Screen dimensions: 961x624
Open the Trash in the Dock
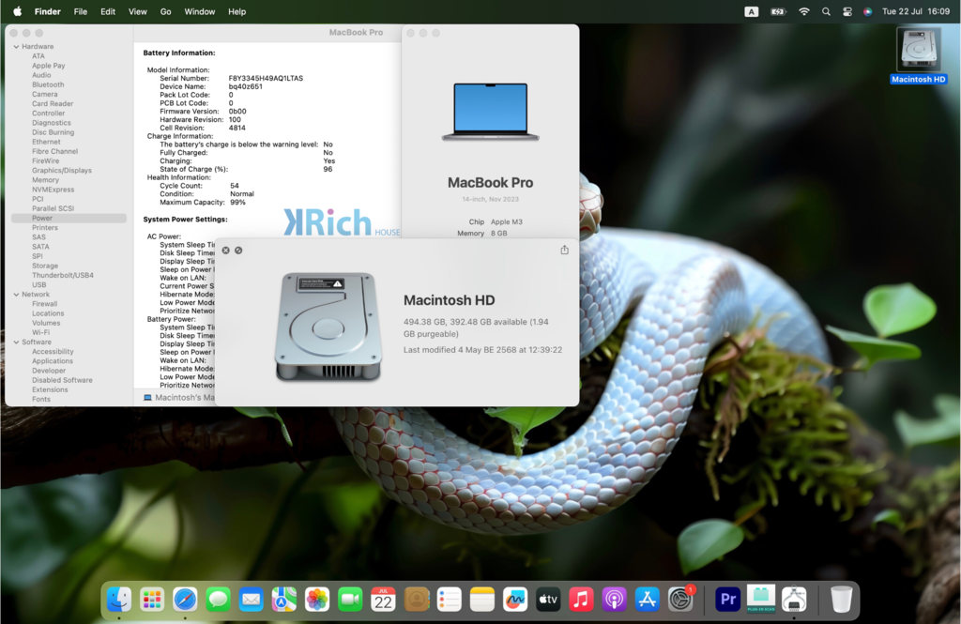[842, 599]
